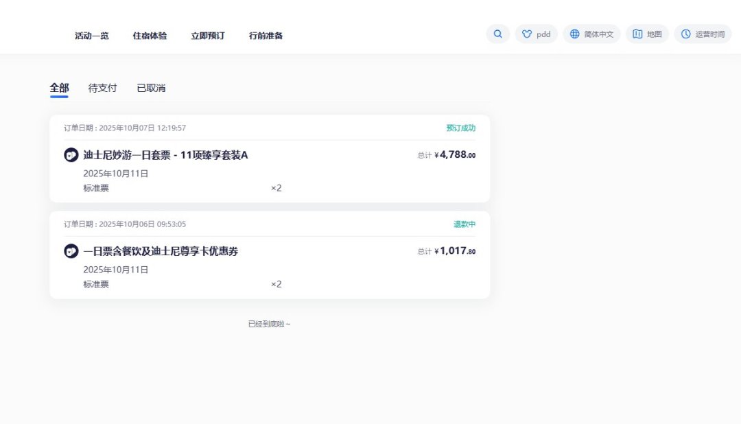Image resolution: width=741 pixels, height=424 pixels.
Task: Open the pdd account label
Action: tap(543, 34)
